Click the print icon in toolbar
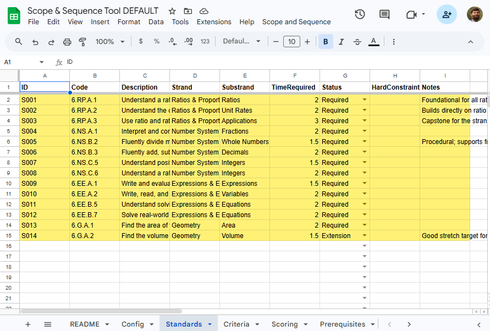Screen dimensions: 490x331 coord(67,42)
